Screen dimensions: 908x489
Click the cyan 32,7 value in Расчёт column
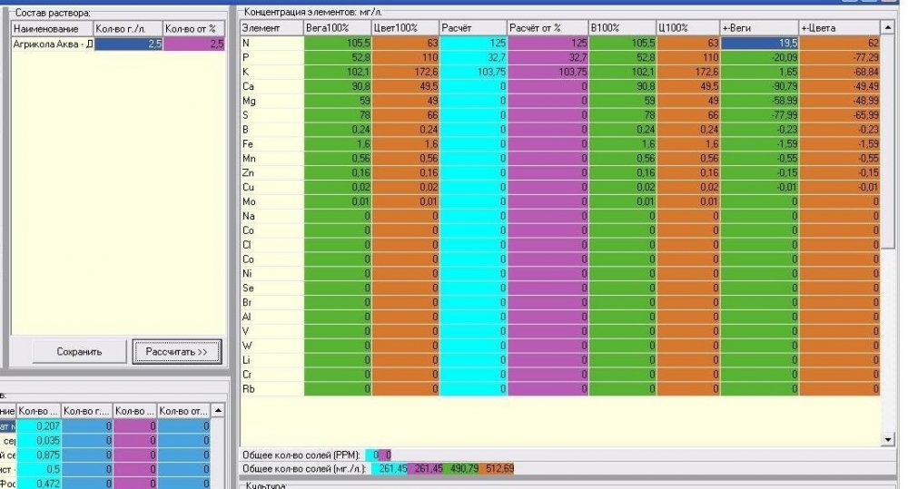(473, 57)
